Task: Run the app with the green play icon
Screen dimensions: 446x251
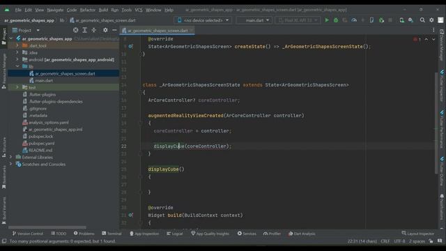Action: pos(327,20)
